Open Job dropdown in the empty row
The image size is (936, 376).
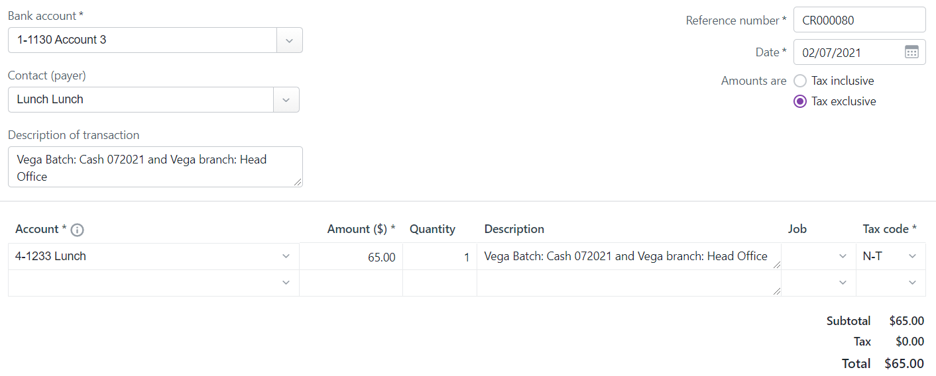coord(843,283)
